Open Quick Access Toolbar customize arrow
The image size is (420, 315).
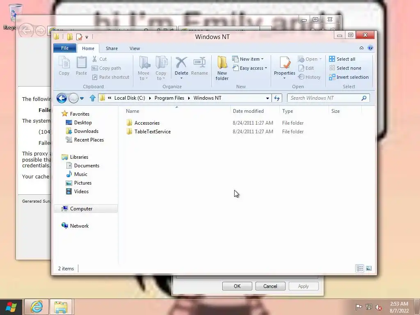point(87,37)
